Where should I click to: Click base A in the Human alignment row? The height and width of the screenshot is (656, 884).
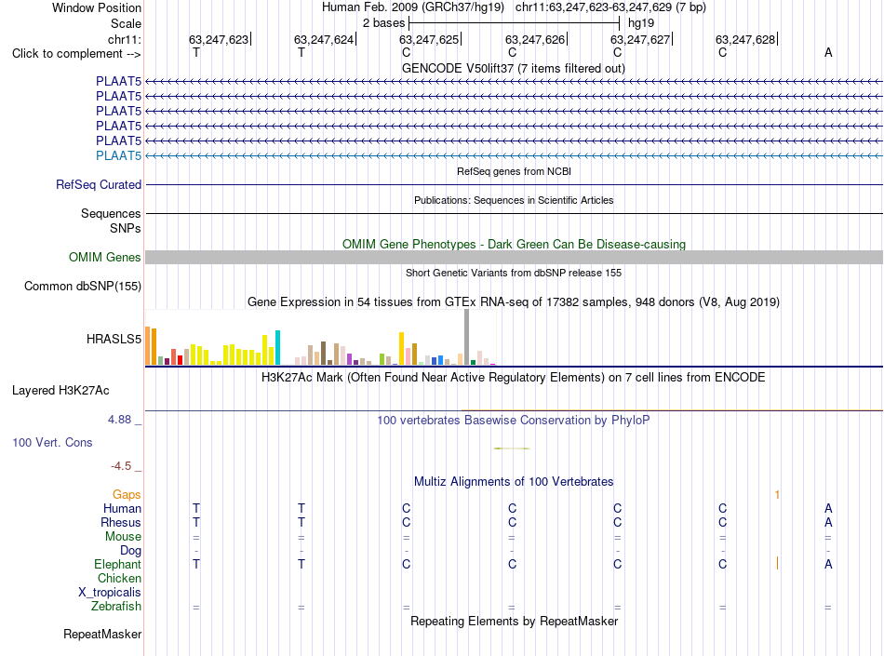tap(828, 508)
